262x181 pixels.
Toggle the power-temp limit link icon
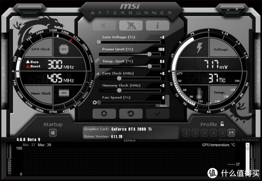click(97, 60)
